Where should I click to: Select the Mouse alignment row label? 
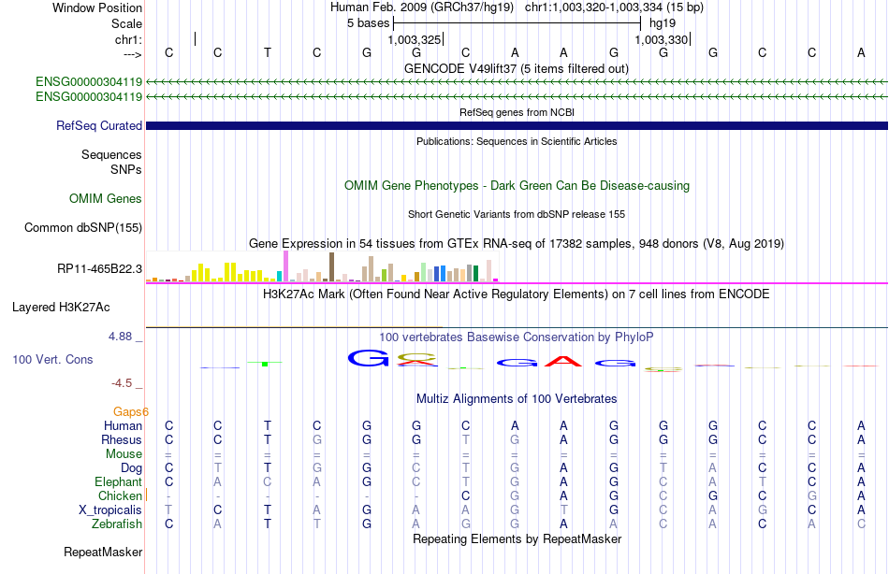pyautogui.click(x=124, y=454)
